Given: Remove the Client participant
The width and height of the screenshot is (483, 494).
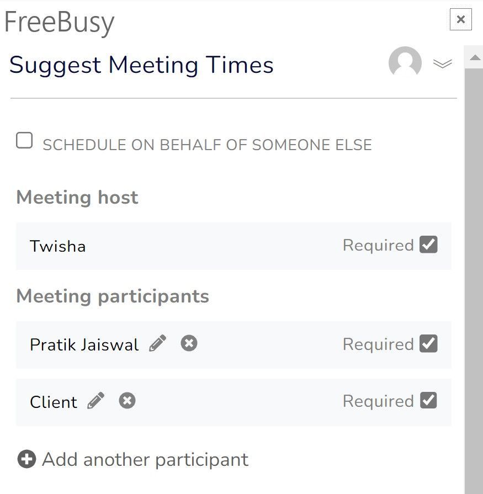Looking at the screenshot, I should pos(128,401).
